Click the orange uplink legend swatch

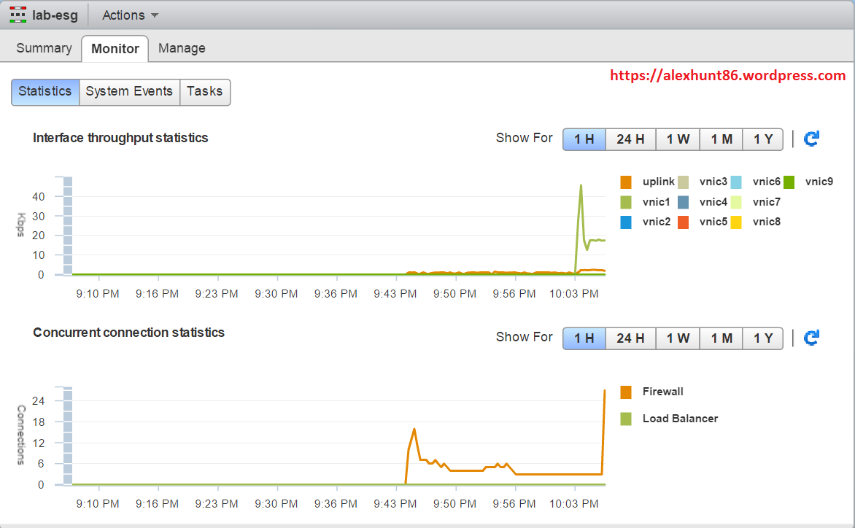tap(625, 182)
